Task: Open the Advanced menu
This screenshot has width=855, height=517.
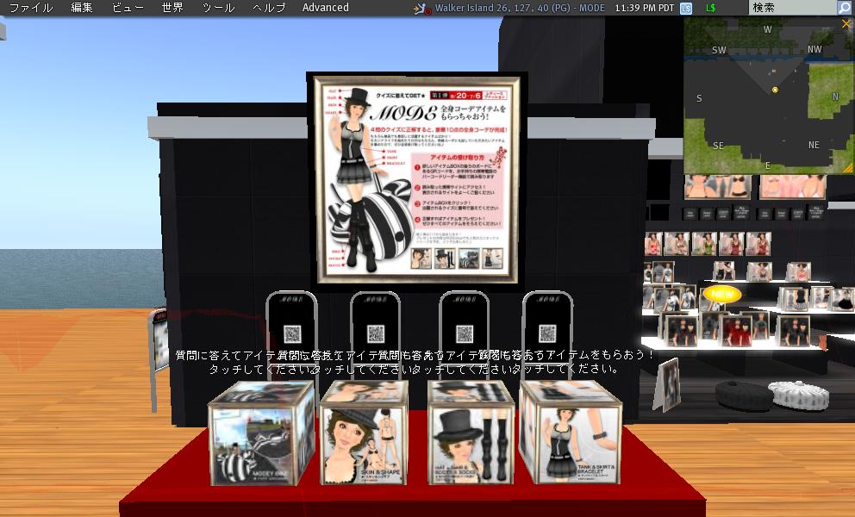Action: click(x=326, y=8)
